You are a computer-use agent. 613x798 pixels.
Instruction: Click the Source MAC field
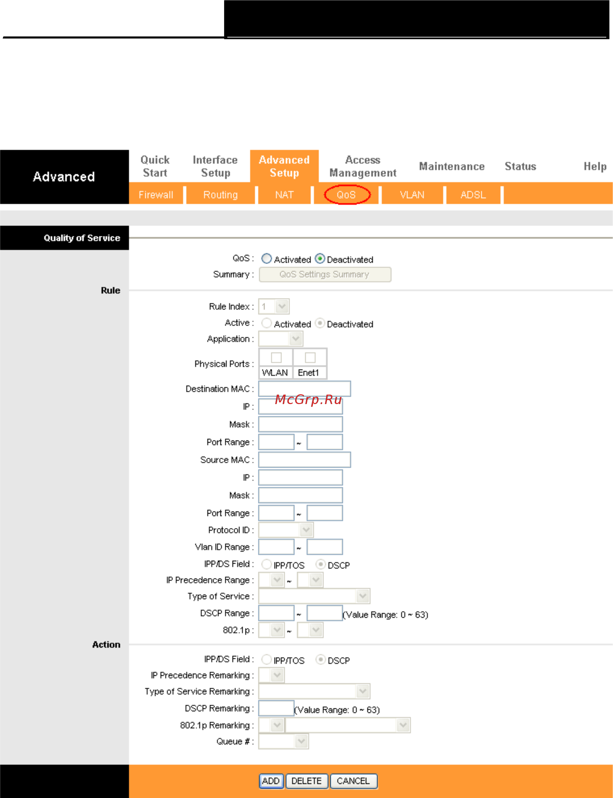tap(305, 460)
